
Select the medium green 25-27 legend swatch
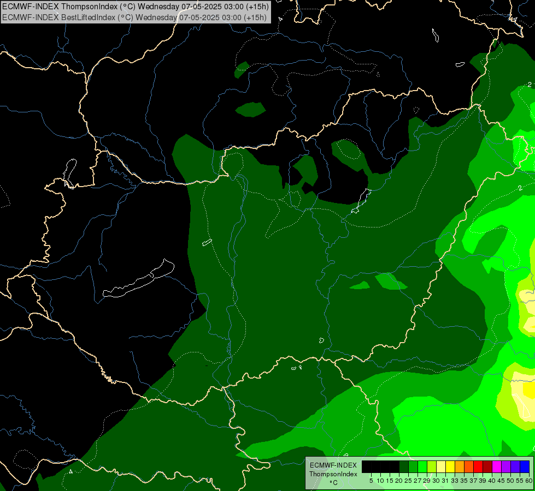[413, 466]
